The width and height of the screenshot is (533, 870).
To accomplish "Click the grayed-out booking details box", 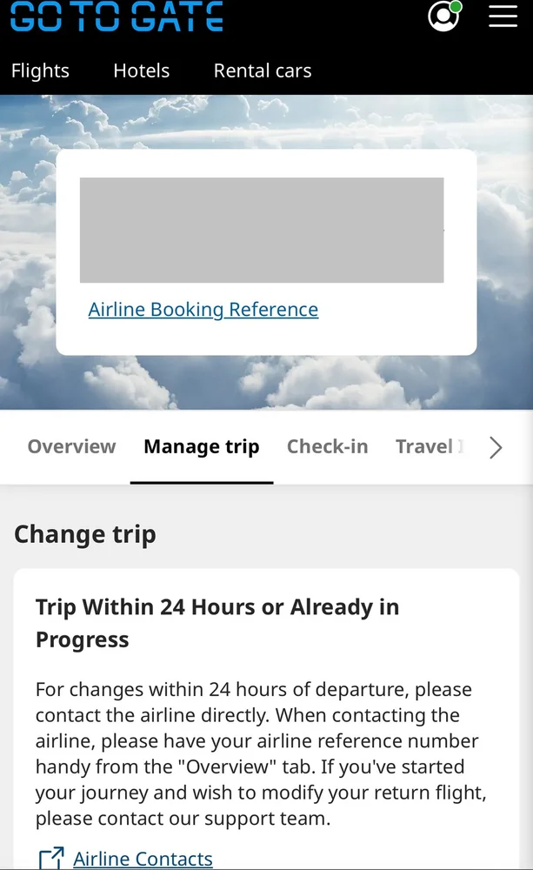I will 262,230.
